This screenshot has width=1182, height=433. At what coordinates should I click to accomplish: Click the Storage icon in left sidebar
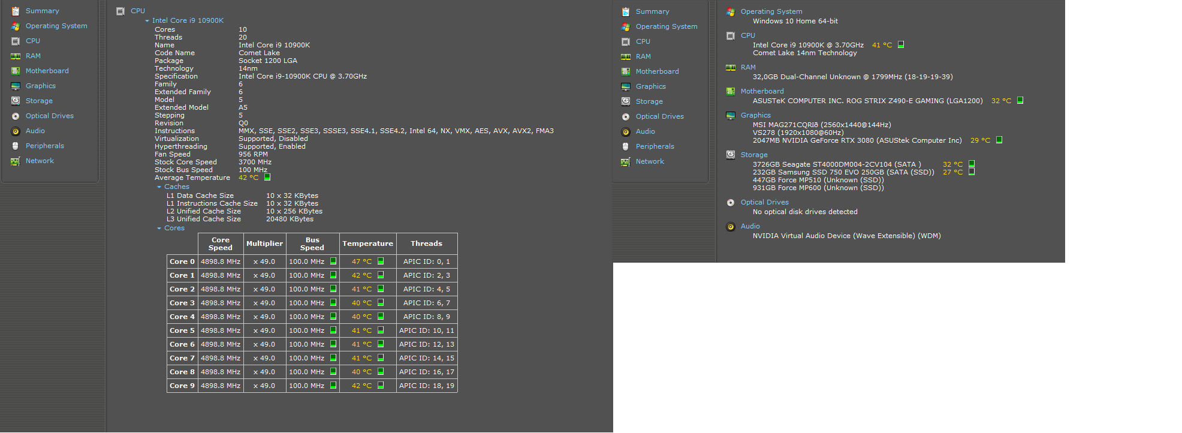pos(16,101)
